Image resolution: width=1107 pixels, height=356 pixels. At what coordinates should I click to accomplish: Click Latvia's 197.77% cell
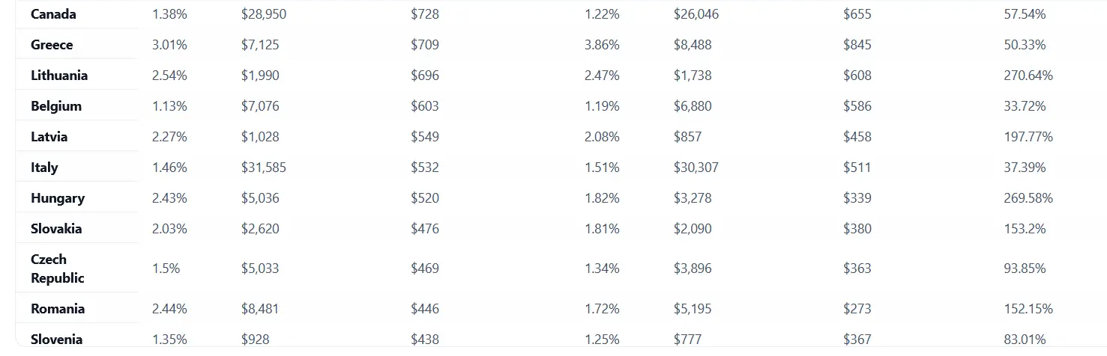[x=1028, y=137]
